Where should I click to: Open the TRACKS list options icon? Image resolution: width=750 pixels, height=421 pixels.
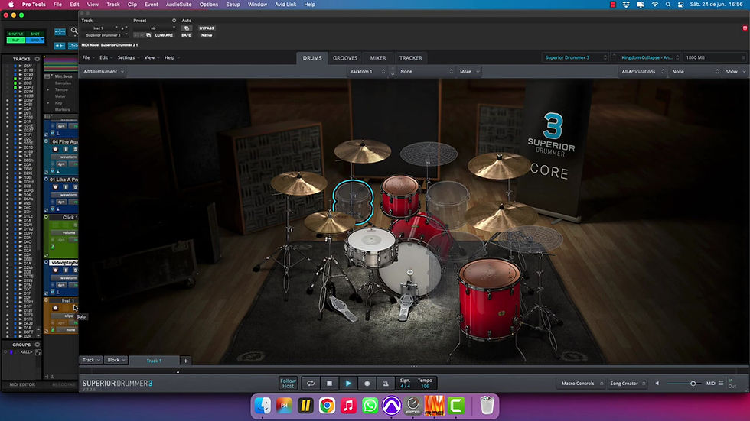pyautogui.click(x=37, y=59)
